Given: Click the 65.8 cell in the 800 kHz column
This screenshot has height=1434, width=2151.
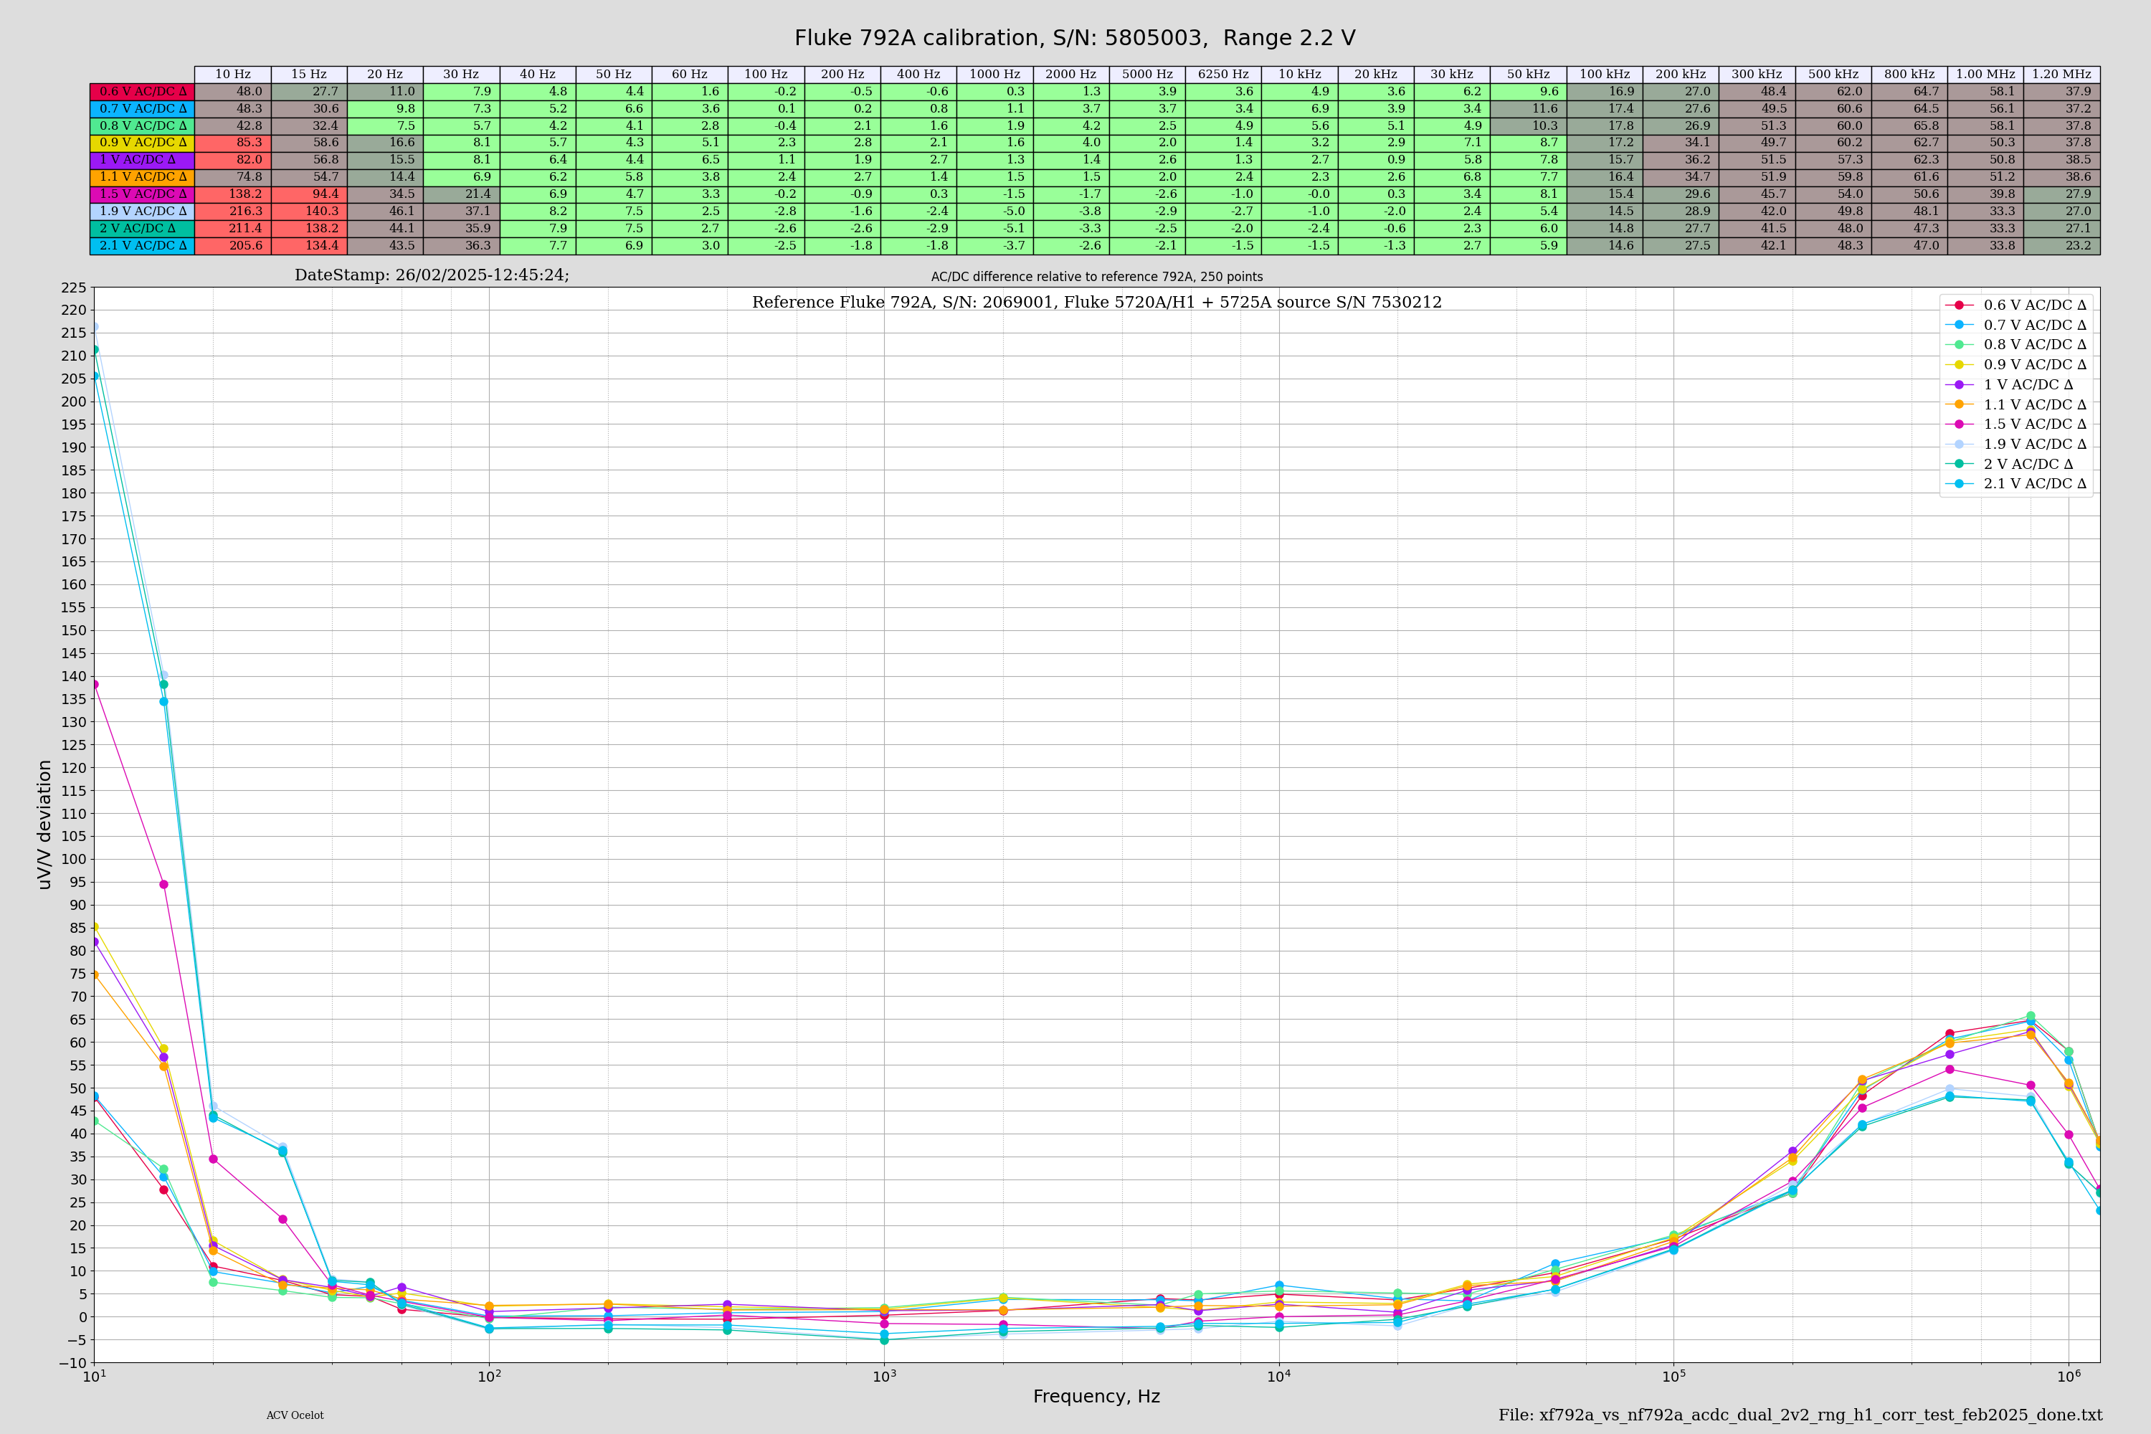Looking at the screenshot, I should click(1909, 126).
